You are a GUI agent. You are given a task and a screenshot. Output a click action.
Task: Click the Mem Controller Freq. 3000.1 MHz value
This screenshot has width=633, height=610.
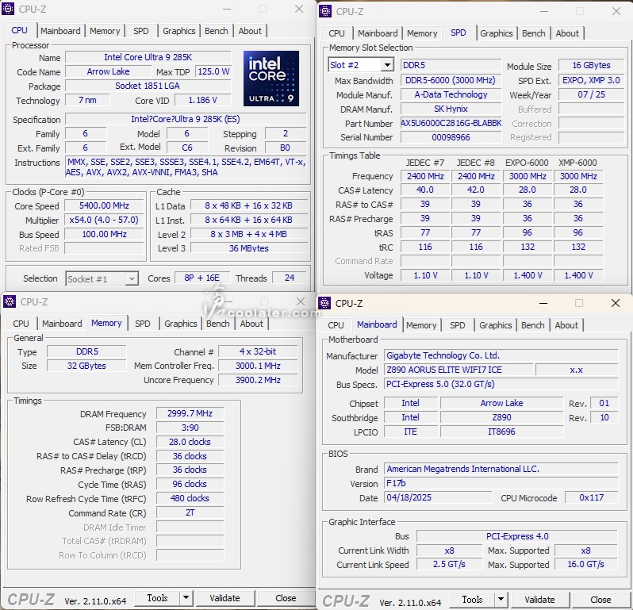258,366
